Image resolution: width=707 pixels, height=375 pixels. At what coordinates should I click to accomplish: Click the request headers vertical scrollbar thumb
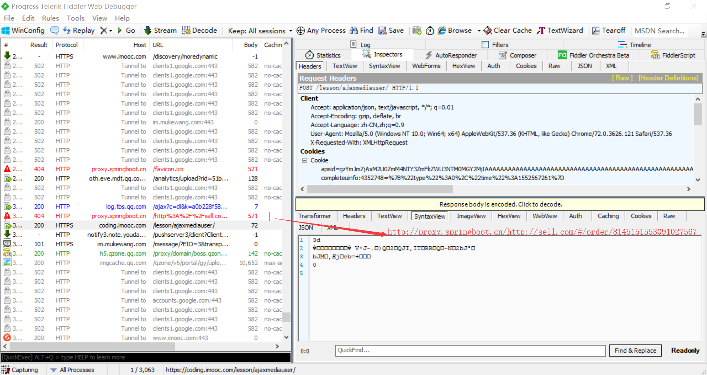click(698, 114)
